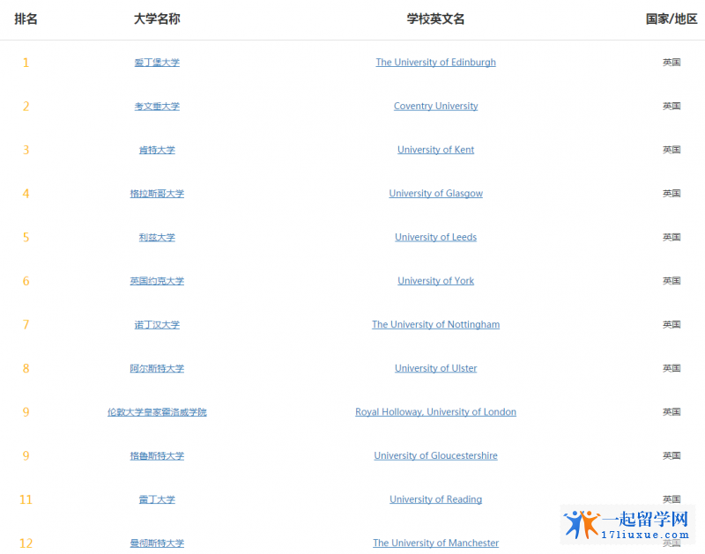The width and height of the screenshot is (705, 554).
Task: Open the University of Gloucestershire link
Action: [x=435, y=456]
